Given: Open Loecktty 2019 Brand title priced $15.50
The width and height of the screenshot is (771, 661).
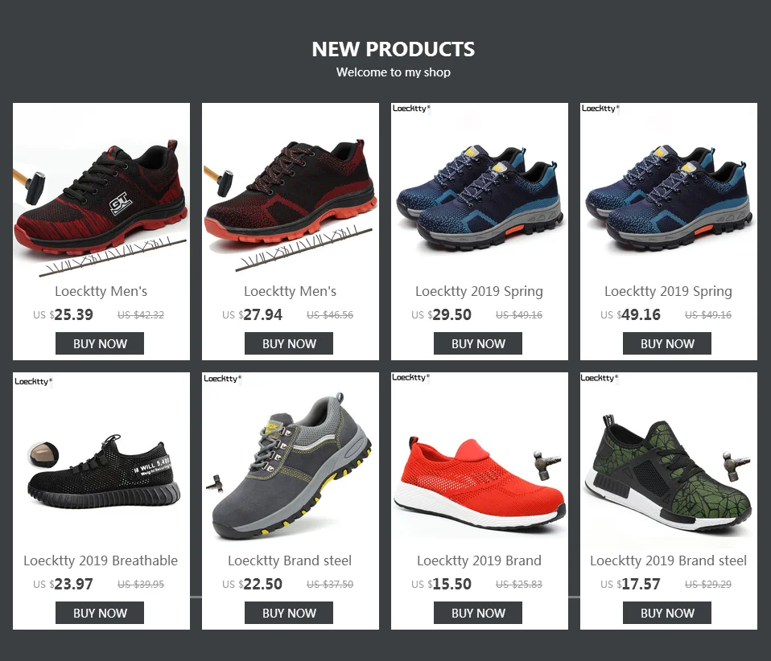Looking at the screenshot, I should coord(479,560).
